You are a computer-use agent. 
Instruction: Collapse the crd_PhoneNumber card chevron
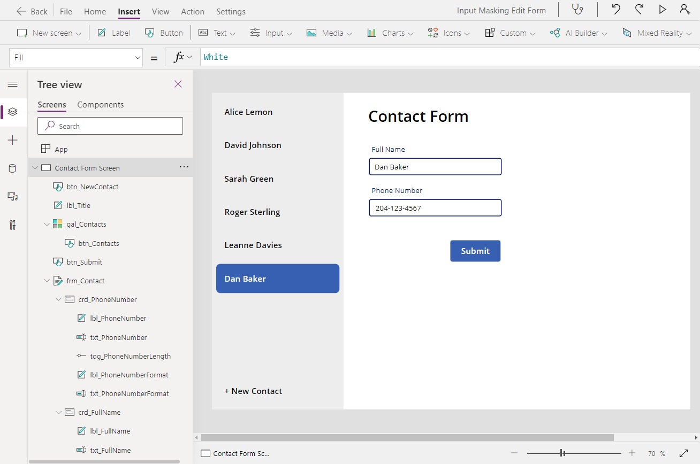pos(59,299)
